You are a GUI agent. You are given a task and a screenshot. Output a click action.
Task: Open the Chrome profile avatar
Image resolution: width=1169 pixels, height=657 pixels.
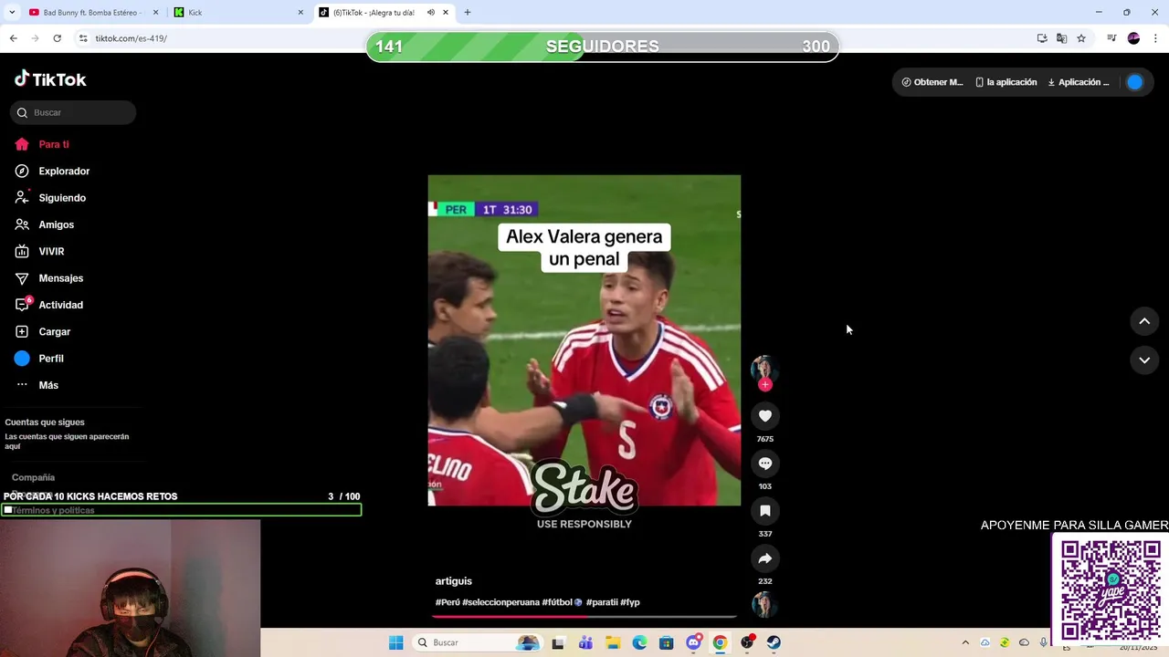pos(1133,38)
